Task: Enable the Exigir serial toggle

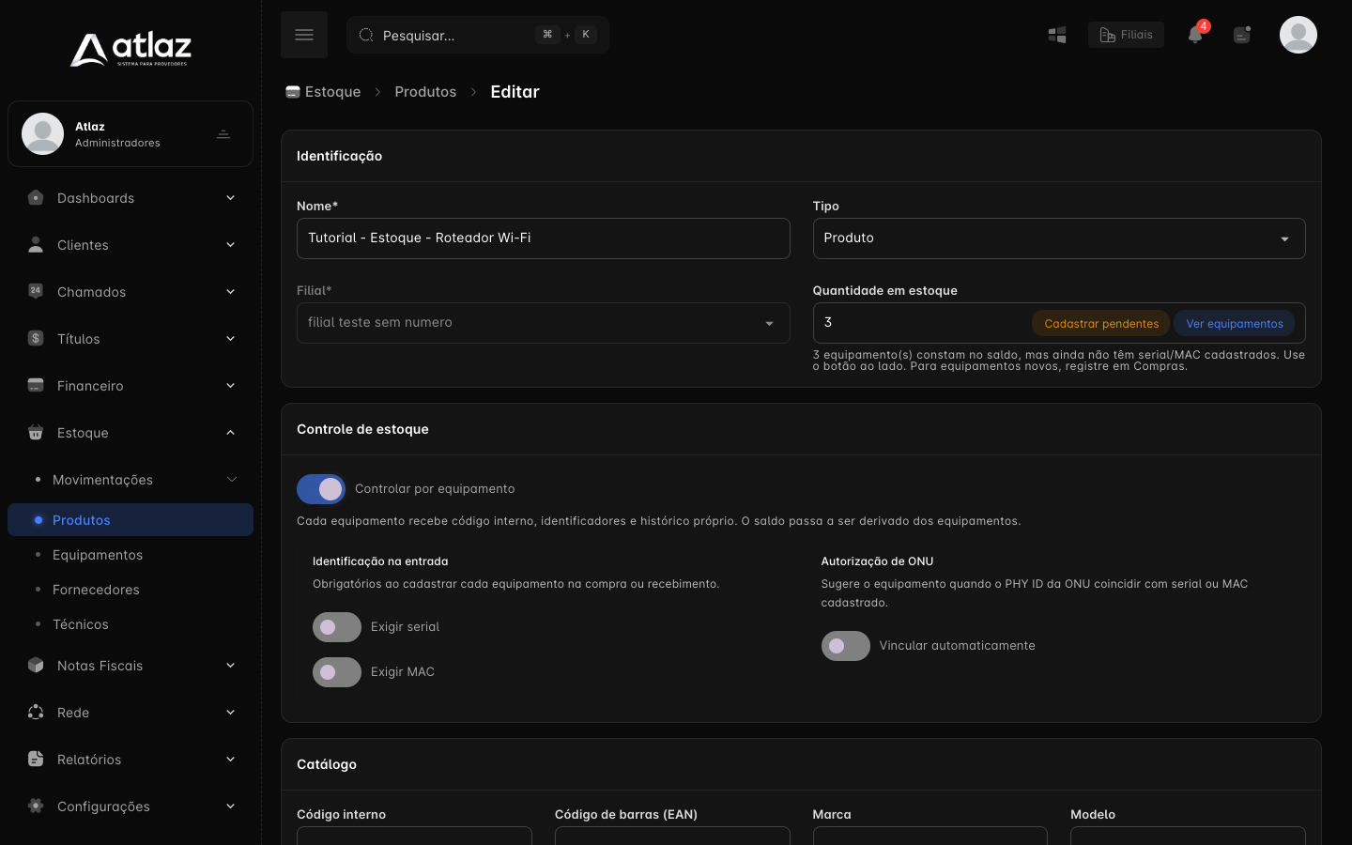Action: [337, 627]
